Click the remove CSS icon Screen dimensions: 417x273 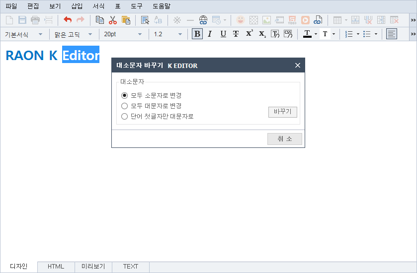pos(288,34)
